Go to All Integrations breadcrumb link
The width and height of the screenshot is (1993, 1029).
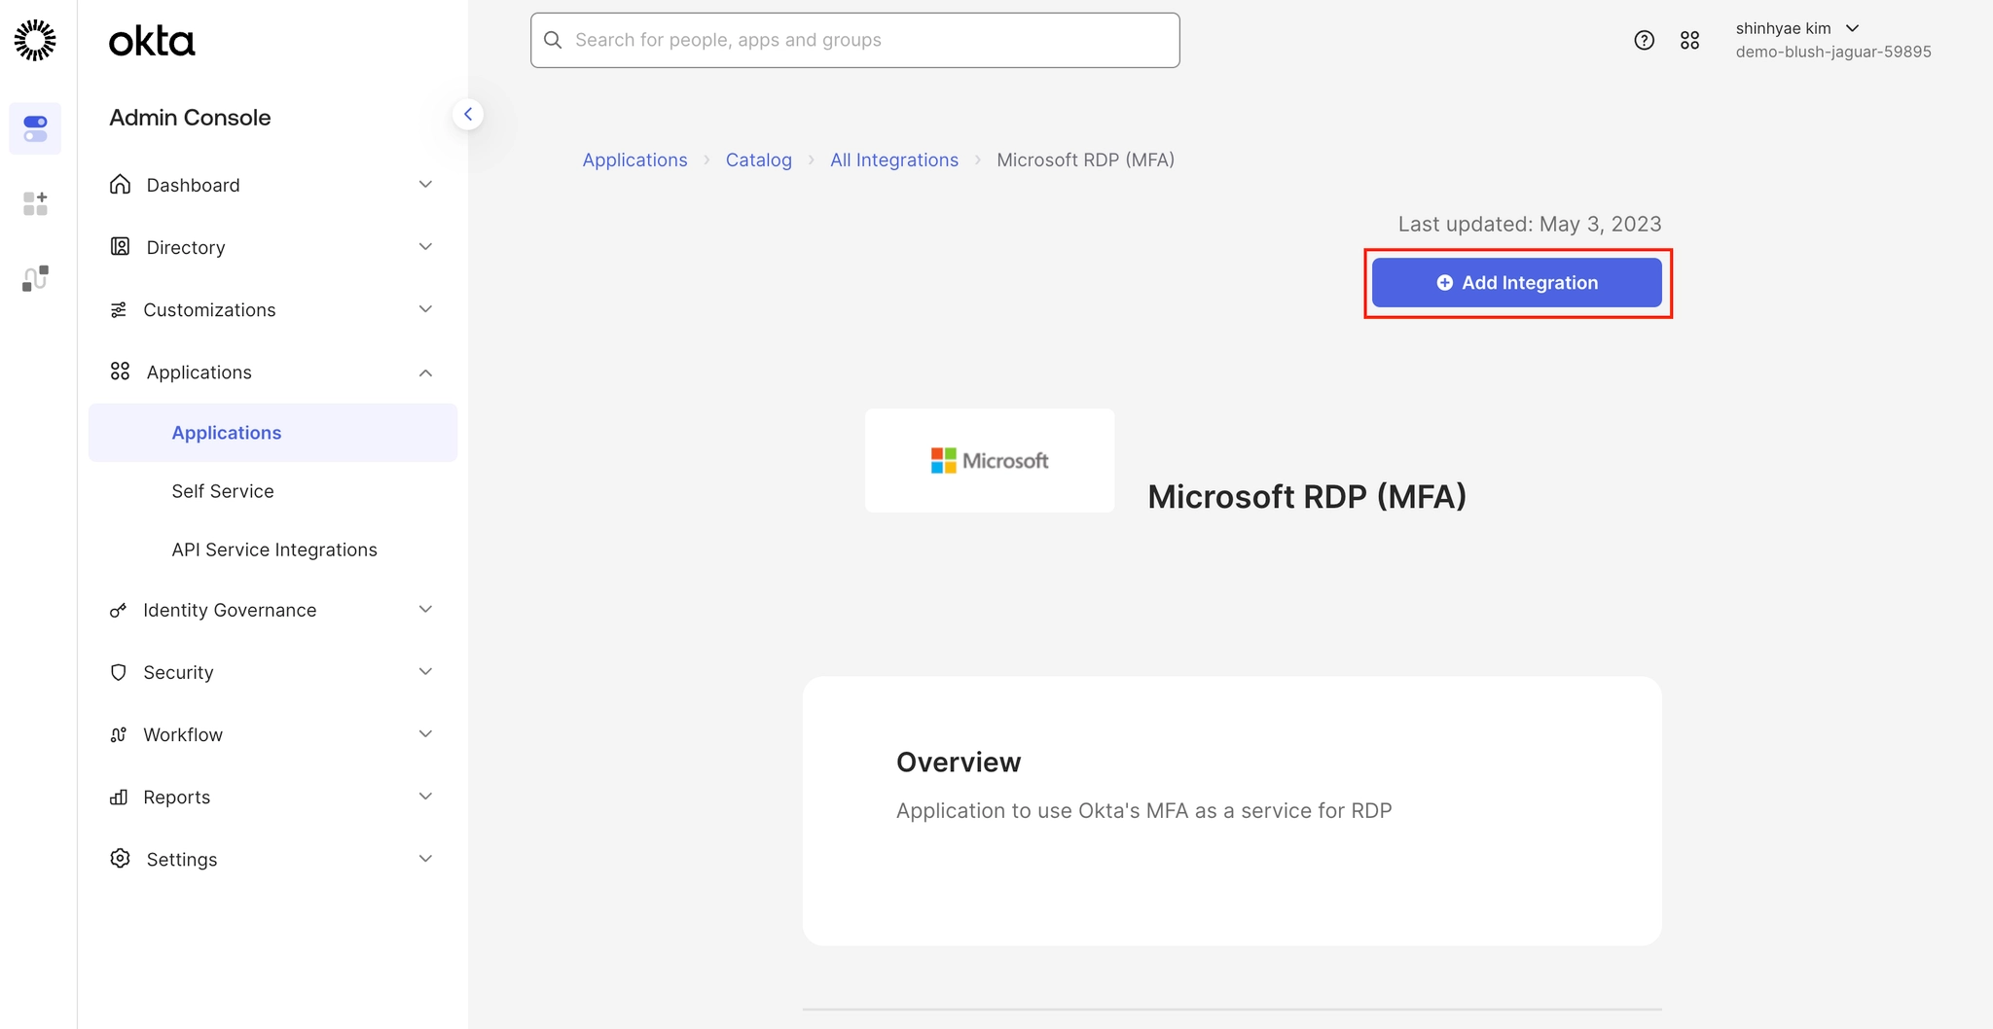point(894,160)
